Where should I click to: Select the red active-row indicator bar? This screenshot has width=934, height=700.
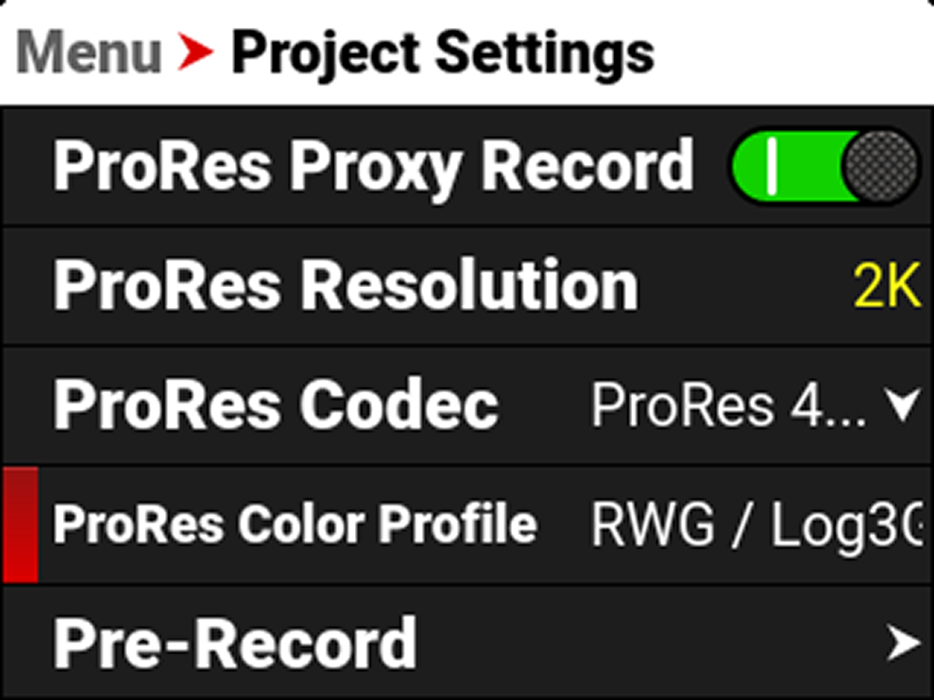point(19,523)
